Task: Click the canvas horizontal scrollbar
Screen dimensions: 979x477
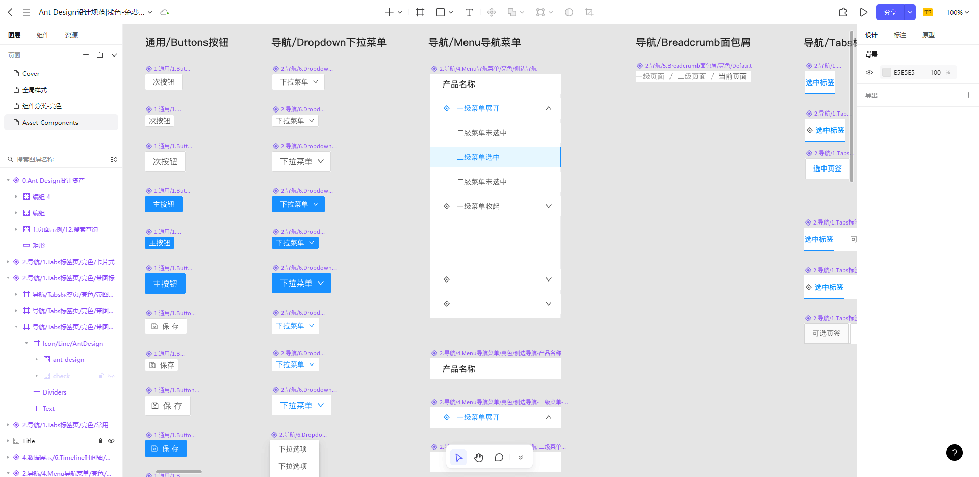Action: click(179, 472)
